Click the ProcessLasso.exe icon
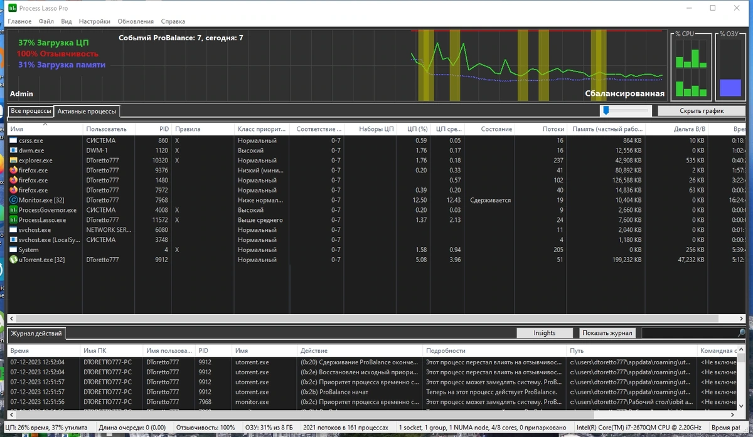The width and height of the screenshot is (753, 437). pos(14,220)
